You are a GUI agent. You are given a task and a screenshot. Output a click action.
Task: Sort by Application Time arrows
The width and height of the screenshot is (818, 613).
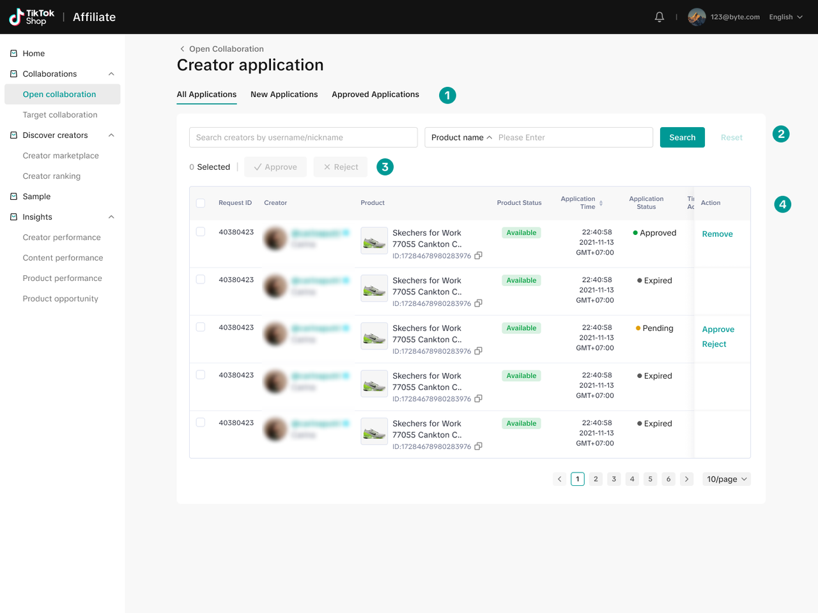[601, 203]
